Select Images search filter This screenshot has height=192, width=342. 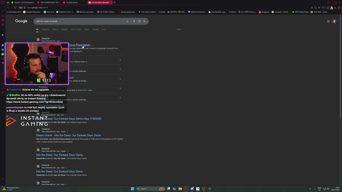64,29
